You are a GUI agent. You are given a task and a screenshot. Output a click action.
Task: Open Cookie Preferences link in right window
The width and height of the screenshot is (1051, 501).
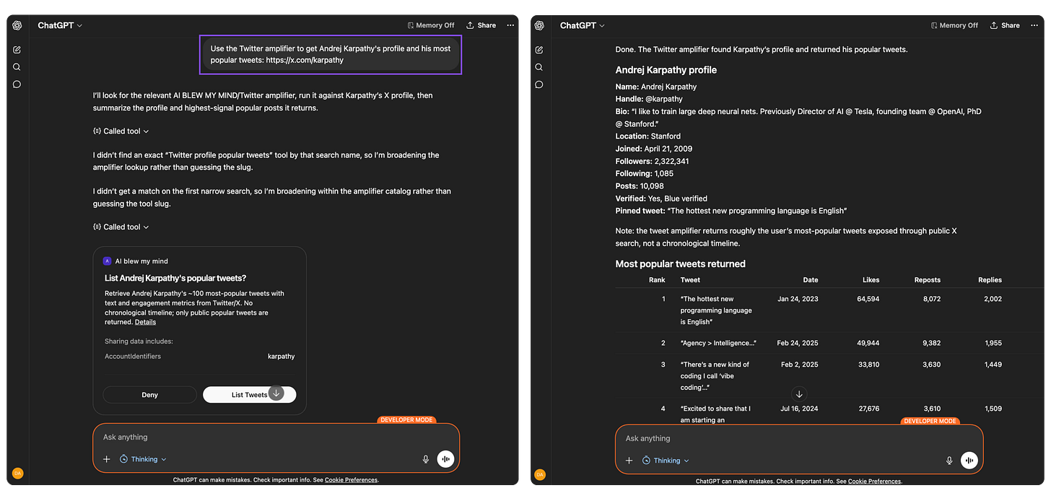point(874,482)
